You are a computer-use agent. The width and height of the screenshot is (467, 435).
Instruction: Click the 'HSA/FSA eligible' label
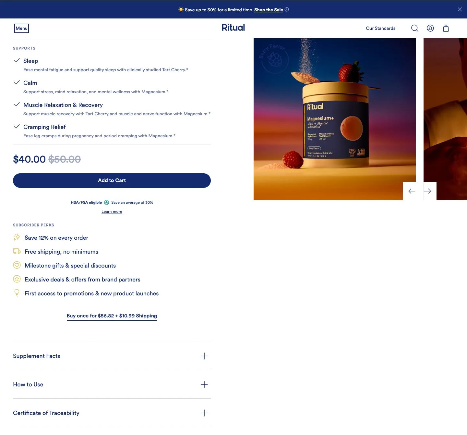tap(86, 202)
